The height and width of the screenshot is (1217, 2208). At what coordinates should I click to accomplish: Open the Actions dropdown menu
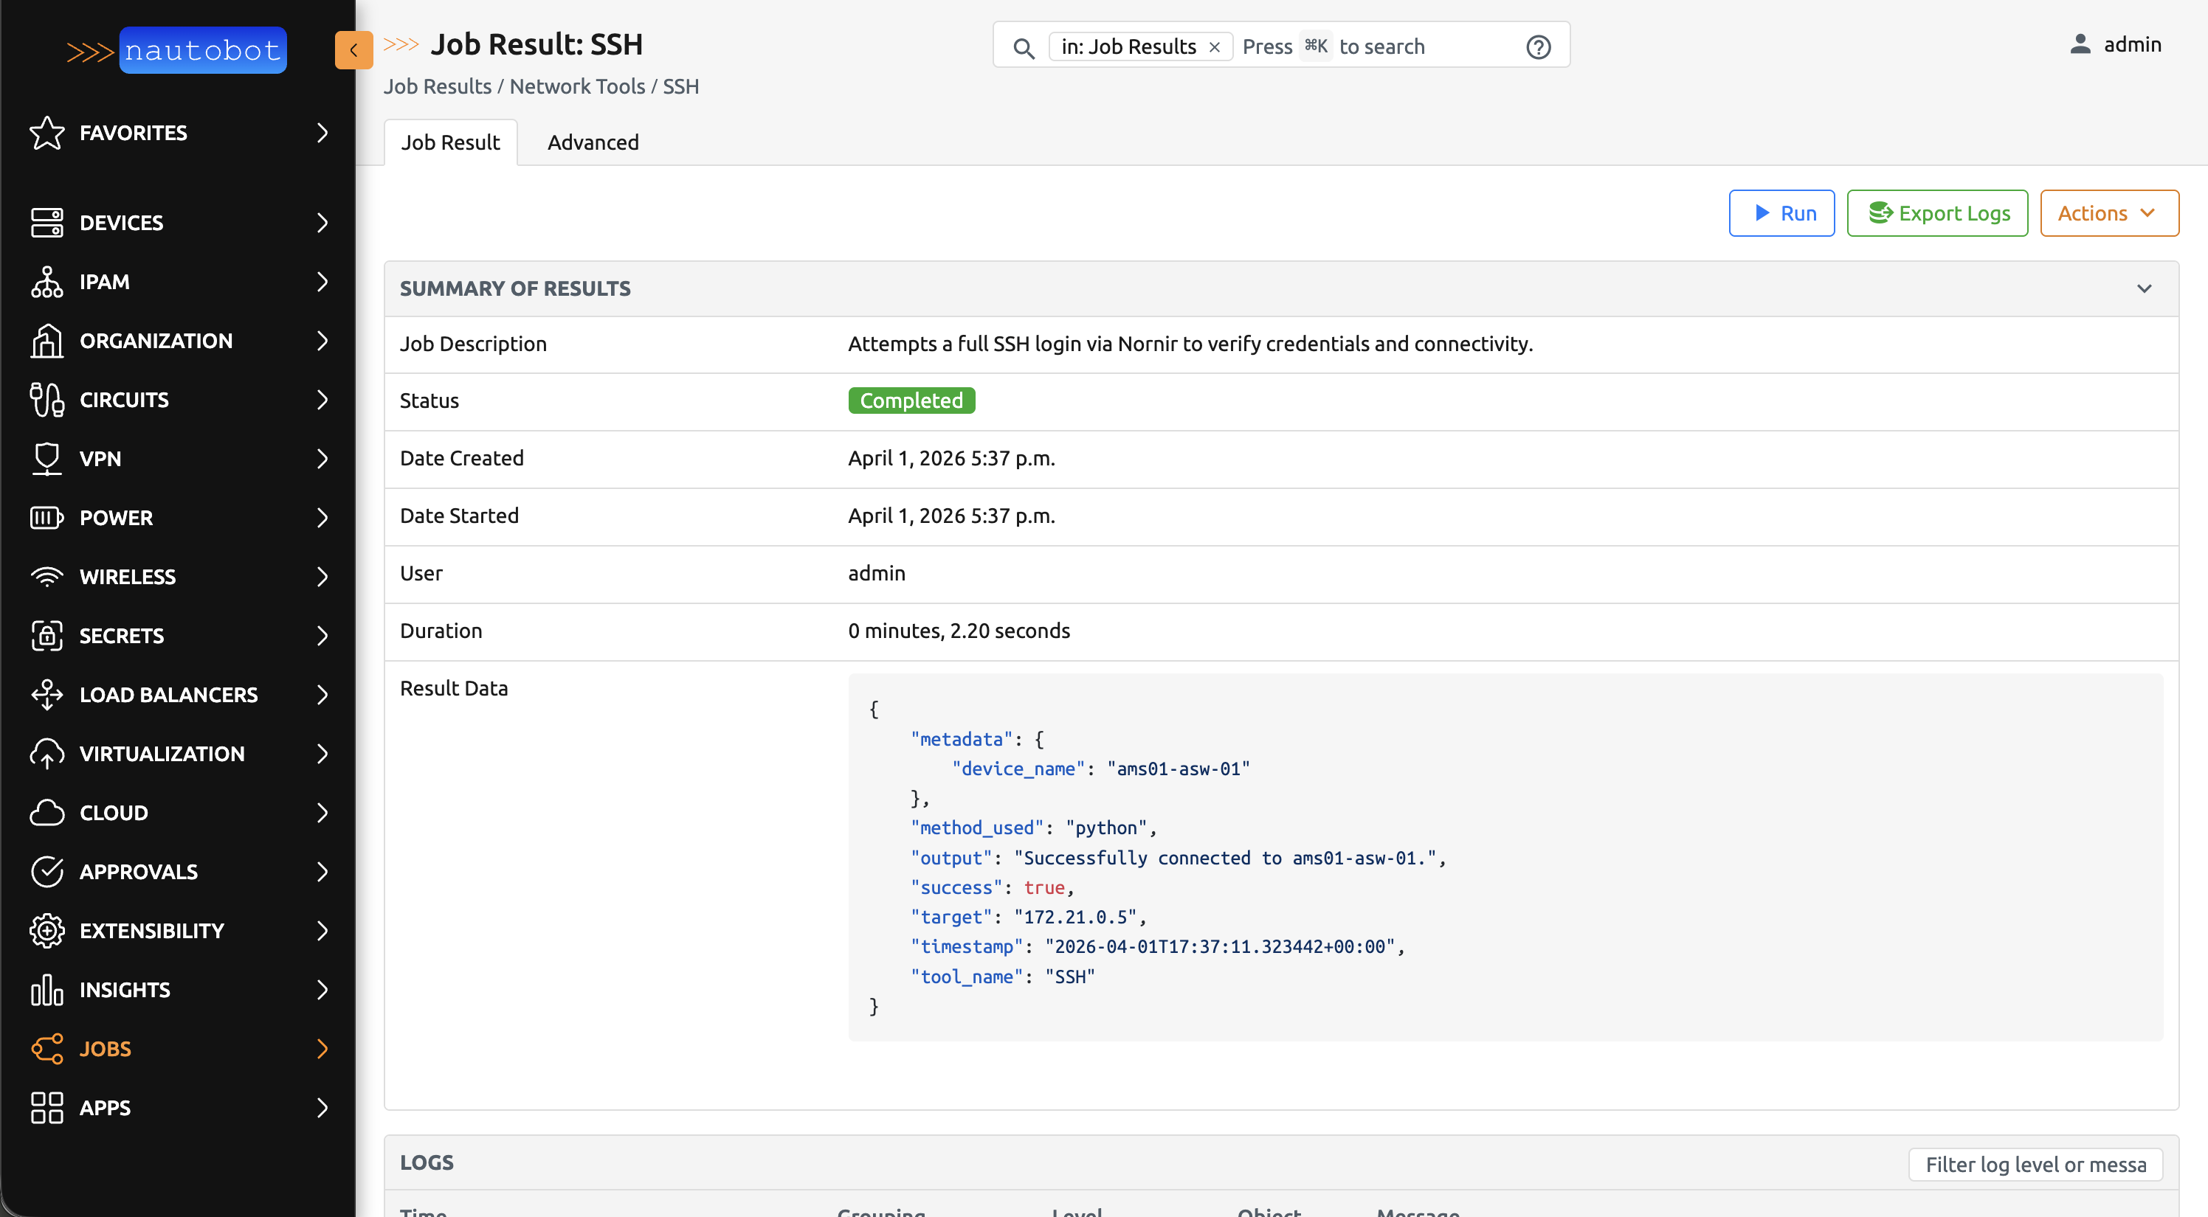point(2108,213)
